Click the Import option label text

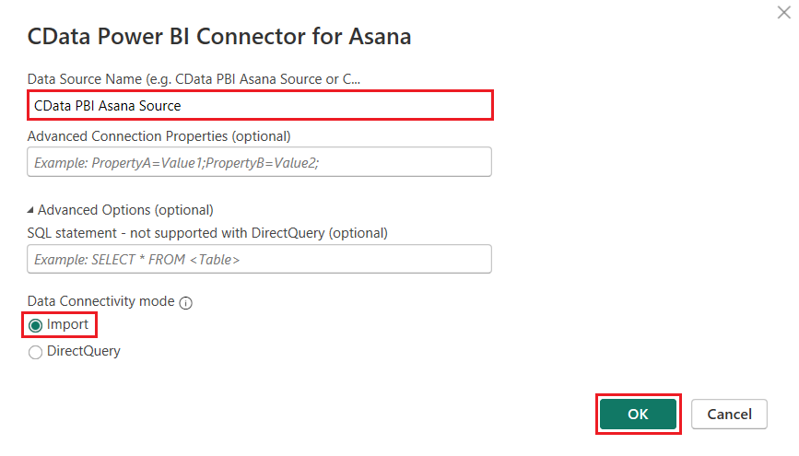click(67, 324)
